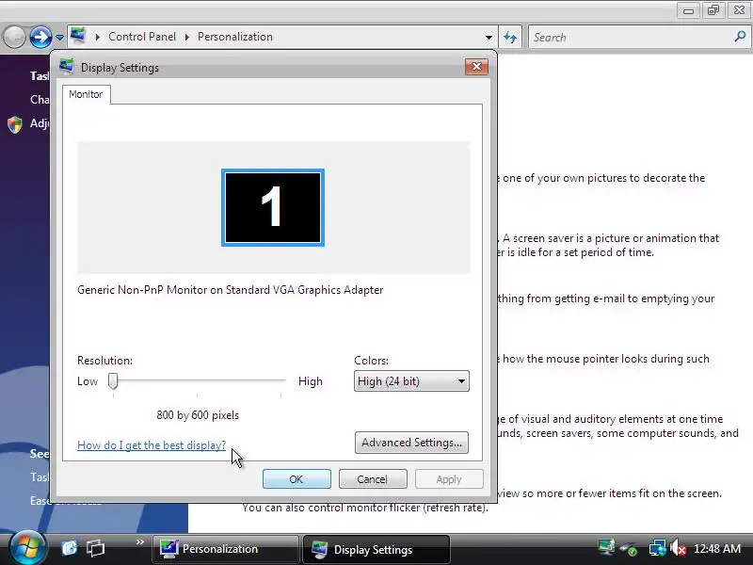Open address bar history dropdown

point(489,37)
